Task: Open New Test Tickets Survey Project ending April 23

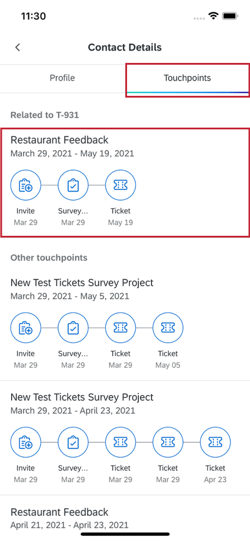Action: pyautogui.click(x=125, y=439)
